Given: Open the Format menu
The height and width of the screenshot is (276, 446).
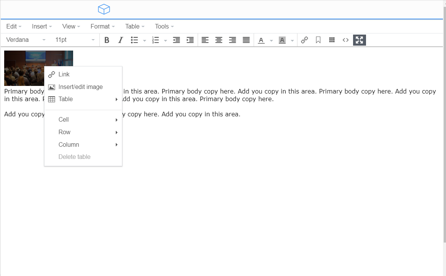Looking at the screenshot, I should pos(103,26).
